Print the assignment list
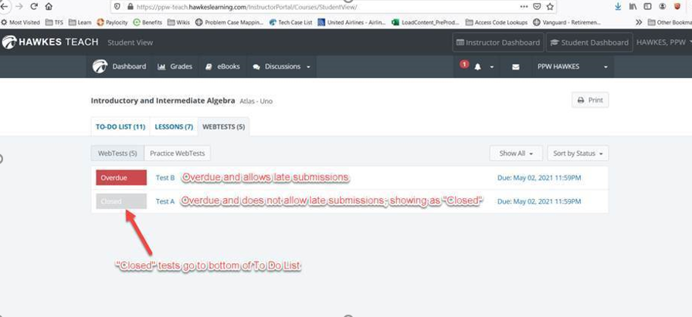692x317 pixels. 590,100
